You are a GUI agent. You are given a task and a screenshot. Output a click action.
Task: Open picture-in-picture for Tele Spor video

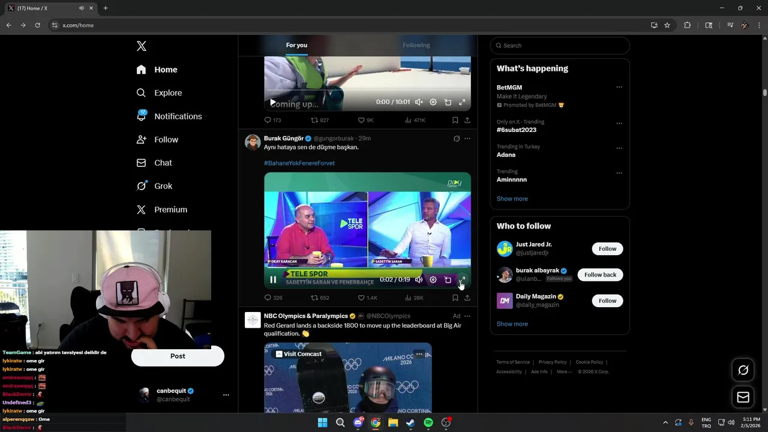point(448,280)
